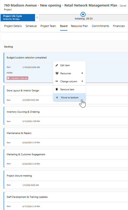Click the calendar icon in red date badge
The height and width of the screenshot is (210, 128).
pos(8,78)
